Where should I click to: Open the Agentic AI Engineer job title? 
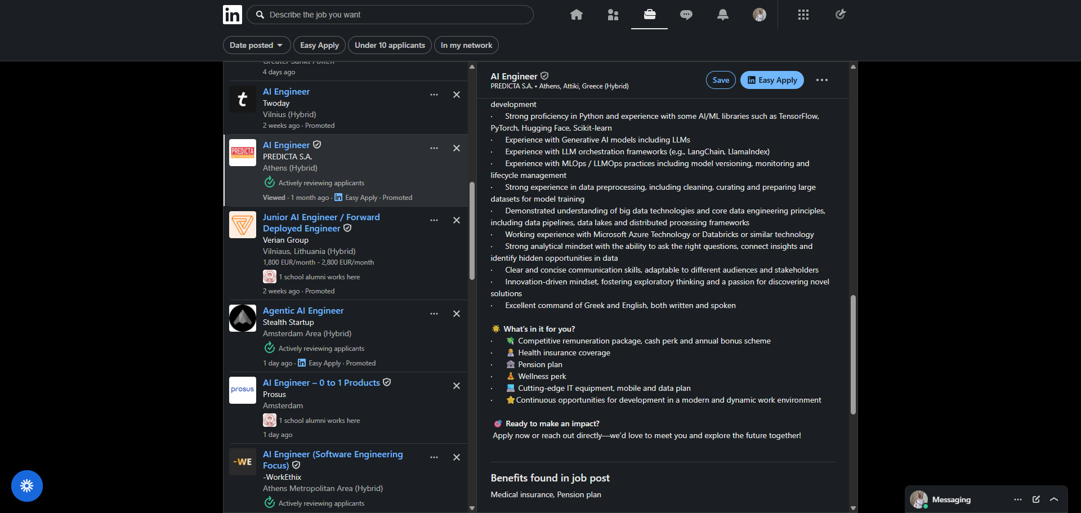pos(303,311)
